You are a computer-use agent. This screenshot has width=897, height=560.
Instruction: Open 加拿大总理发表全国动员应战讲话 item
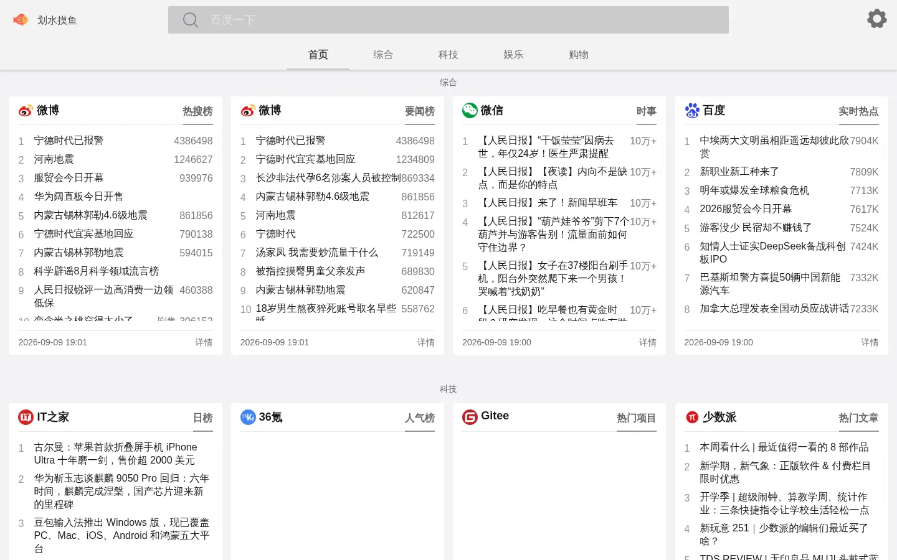(x=774, y=309)
